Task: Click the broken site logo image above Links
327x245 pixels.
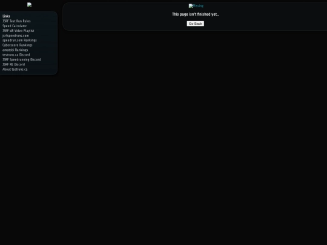Action: [30, 5]
